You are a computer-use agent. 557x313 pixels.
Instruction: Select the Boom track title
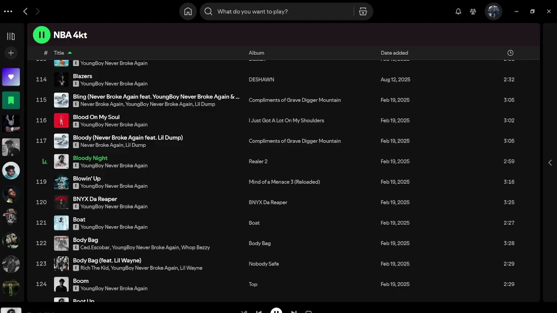tap(81, 280)
